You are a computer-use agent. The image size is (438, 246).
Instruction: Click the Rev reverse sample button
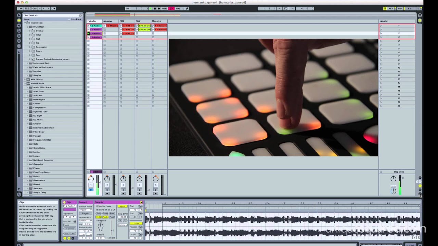112,214
